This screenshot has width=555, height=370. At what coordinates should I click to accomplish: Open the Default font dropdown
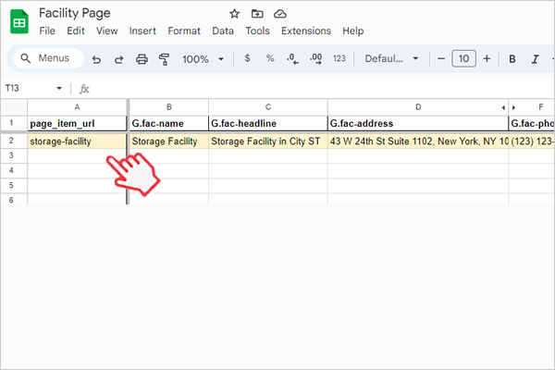pos(391,58)
